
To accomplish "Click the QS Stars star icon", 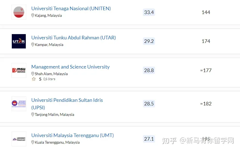I will [x=34, y=79].
